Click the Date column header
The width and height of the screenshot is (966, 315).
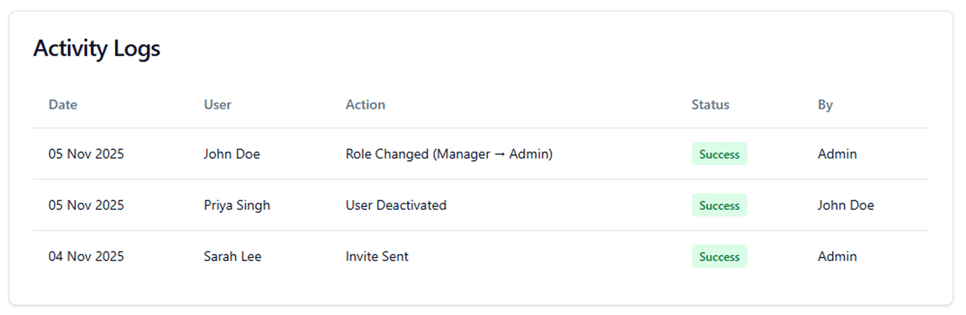63,105
